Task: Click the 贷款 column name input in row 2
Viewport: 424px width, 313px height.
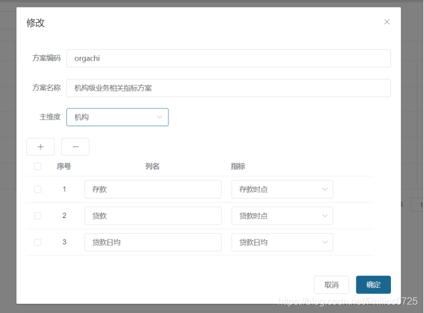Action: click(x=153, y=216)
